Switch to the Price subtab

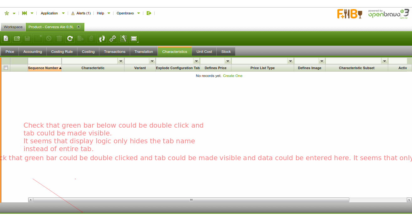point(10,52)
